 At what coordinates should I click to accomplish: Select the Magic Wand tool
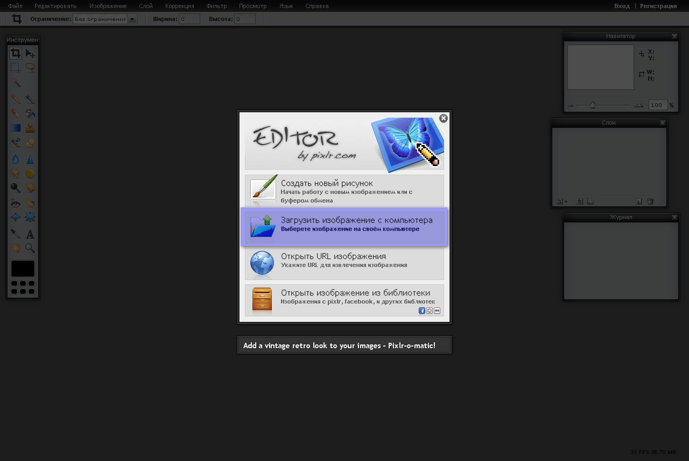[x=16, y=82]
